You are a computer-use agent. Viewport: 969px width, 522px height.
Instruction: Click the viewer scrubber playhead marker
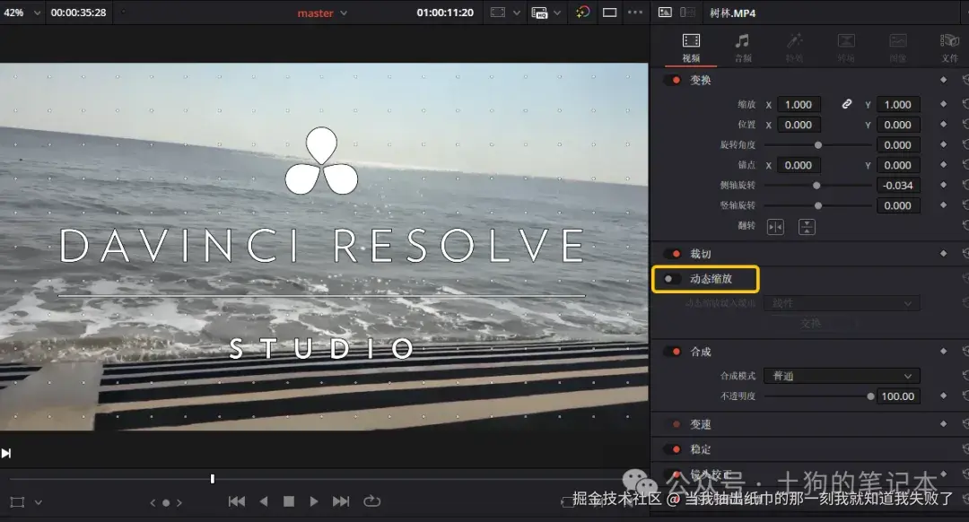click(x=213, y=479)
